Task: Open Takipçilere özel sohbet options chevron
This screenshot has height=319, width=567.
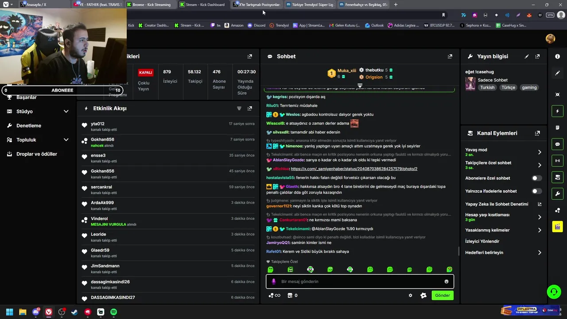Action: (x=540, y=165)
